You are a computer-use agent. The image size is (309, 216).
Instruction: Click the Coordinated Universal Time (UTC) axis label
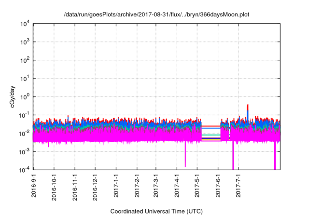tap(157, 211)
